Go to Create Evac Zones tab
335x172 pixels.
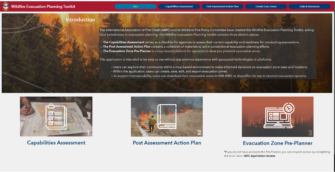(266, 6)
